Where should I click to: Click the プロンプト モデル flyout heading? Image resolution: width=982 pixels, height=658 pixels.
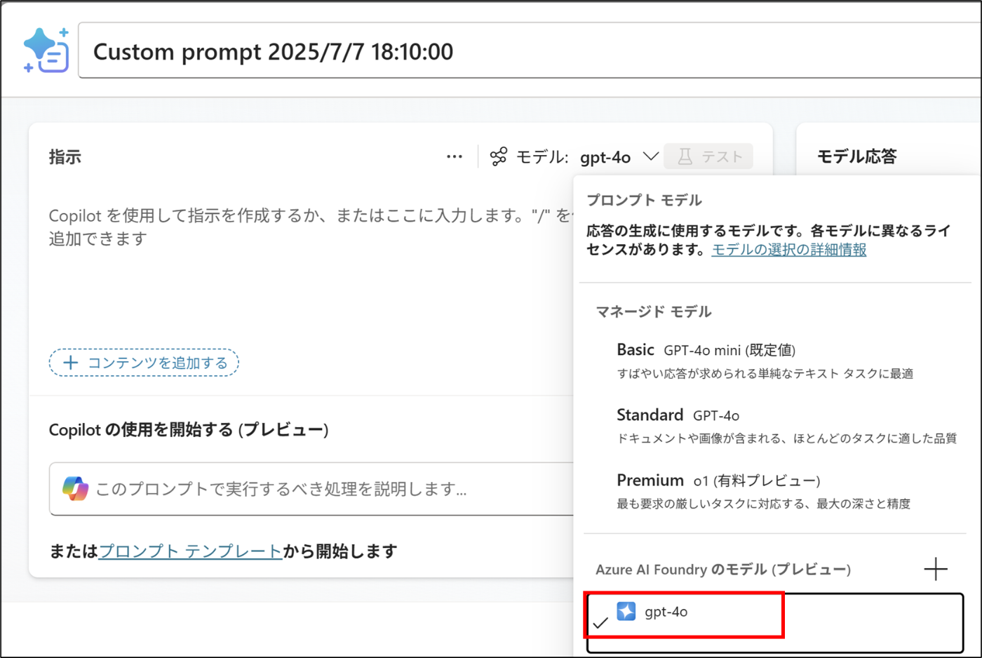pyautogui.click(x=644, y=200)
